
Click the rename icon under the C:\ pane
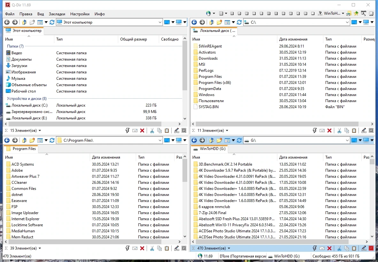click(322, 131)
